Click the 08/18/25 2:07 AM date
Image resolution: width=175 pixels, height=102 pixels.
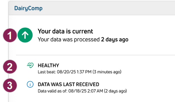click(x=86, y=91)
